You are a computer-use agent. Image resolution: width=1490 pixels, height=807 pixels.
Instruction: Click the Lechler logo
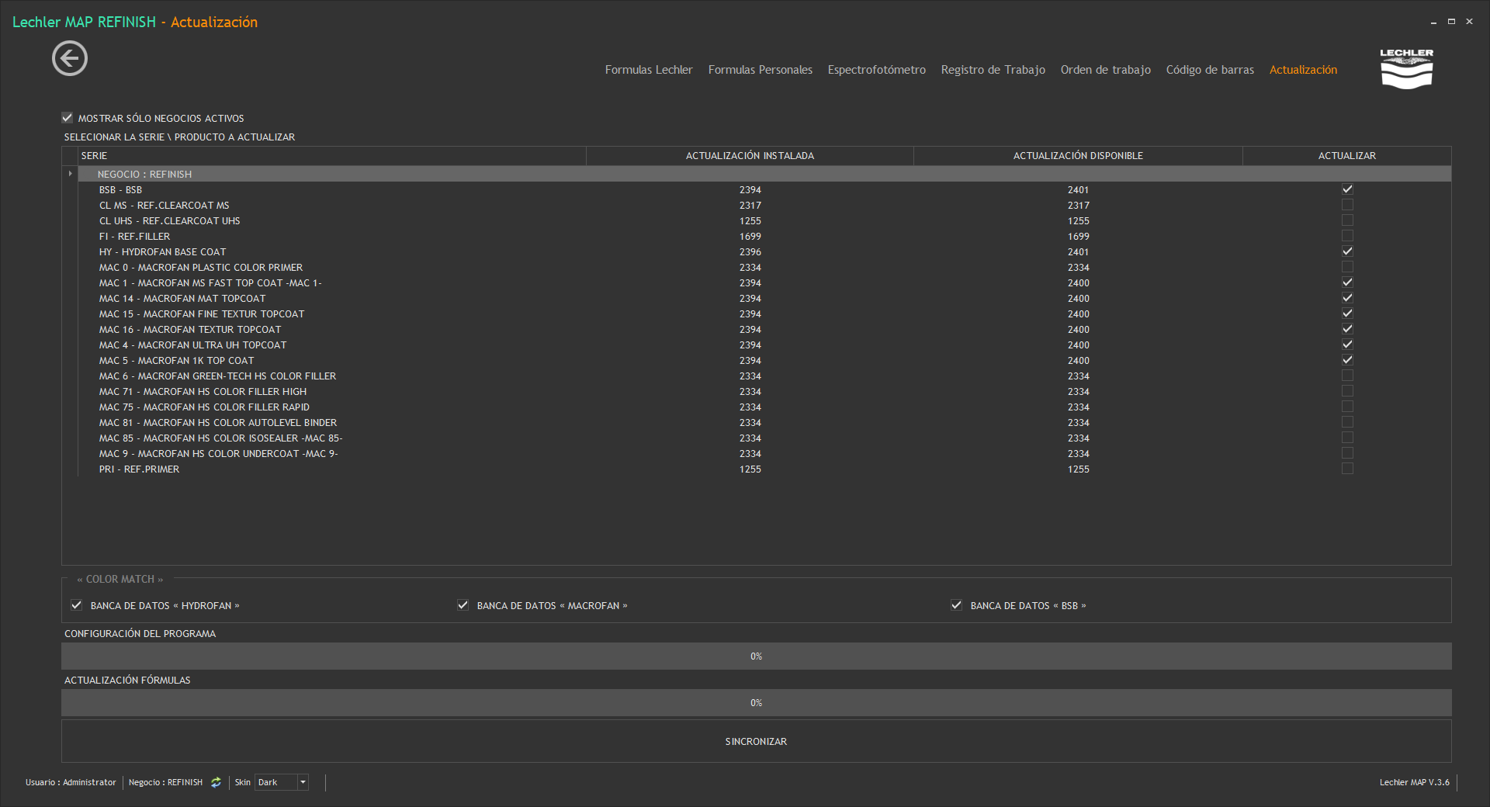pos(1406,69)
